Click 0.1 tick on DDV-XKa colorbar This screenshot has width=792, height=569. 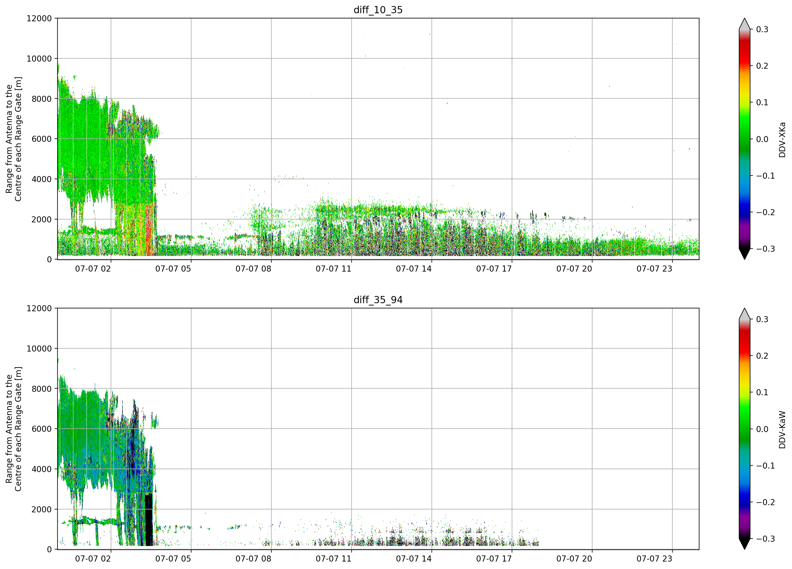click(x=762, y=102)
